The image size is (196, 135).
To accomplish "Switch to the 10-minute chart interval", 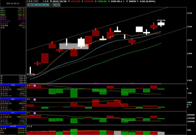I will point(36,5).
